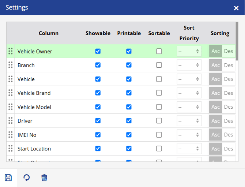Screen dimensions: 245x187
Task: Select Des sorting for Vehicle row
Action: 229,79
